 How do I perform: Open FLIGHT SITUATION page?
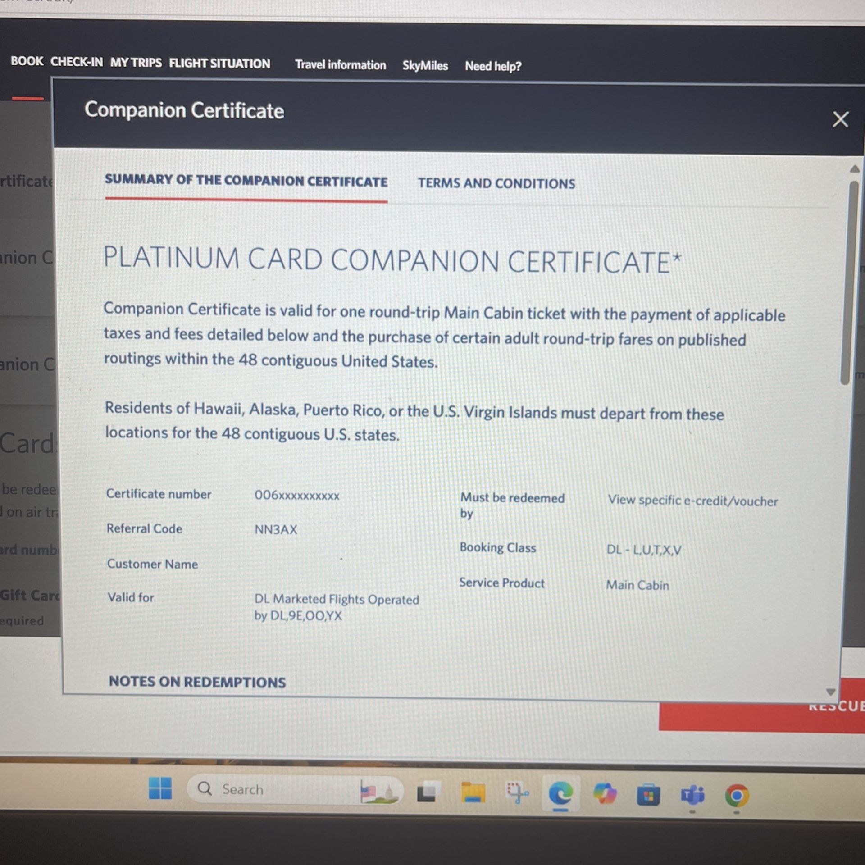point(219,64)
